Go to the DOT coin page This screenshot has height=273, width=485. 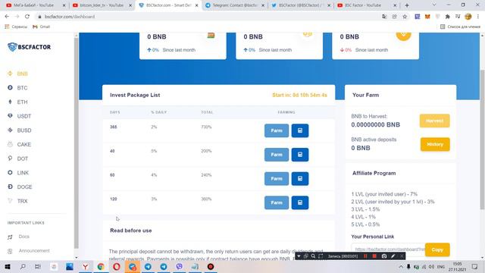[x=22, y=158]
